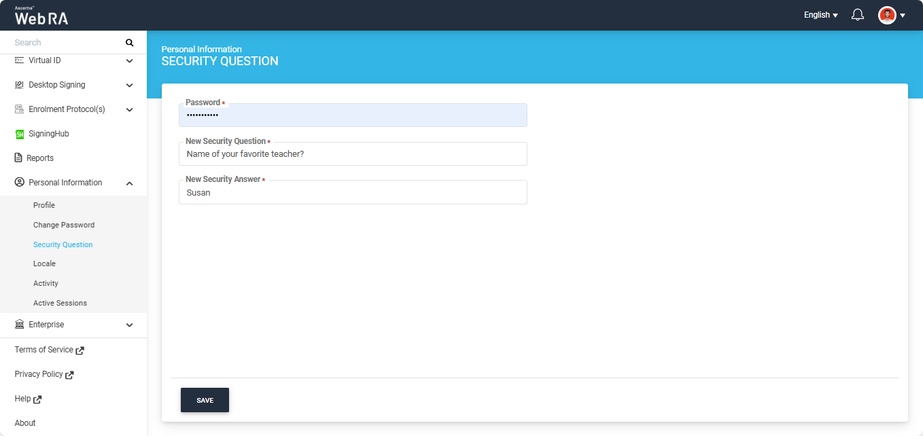The image size is (923, 436).
Task: Expand the Enrolment Protocol(s) chevron
Action: coord(129,109)
